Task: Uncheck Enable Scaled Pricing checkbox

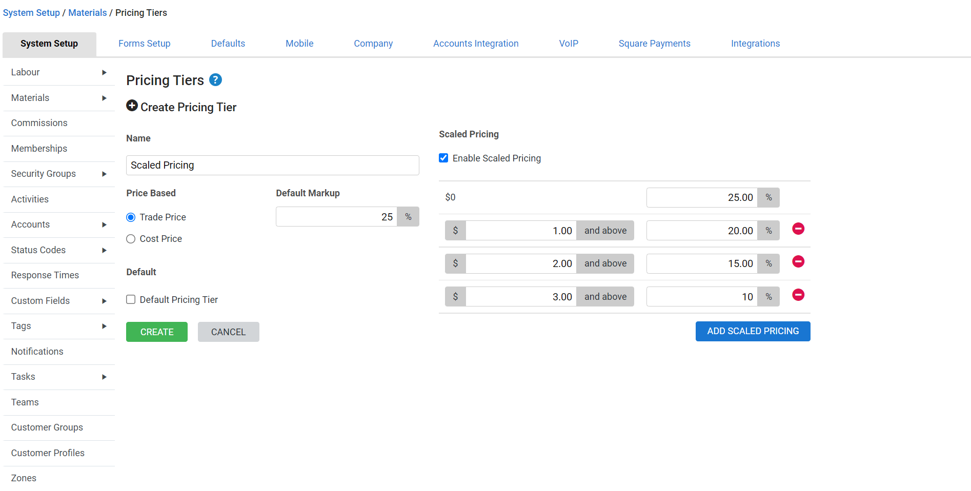Action: 444,158
